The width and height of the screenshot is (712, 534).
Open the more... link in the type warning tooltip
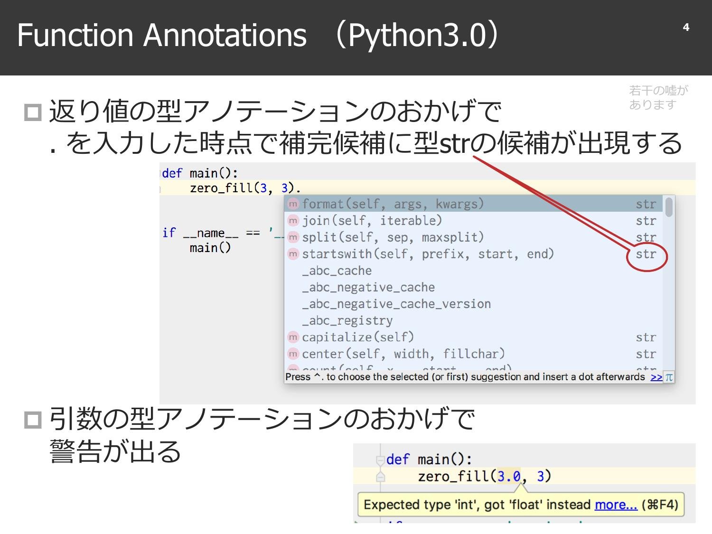point(616,505)
